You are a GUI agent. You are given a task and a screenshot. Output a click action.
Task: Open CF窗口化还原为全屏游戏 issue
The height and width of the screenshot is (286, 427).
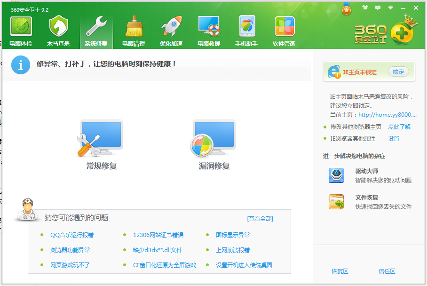[x=165, y=265]
